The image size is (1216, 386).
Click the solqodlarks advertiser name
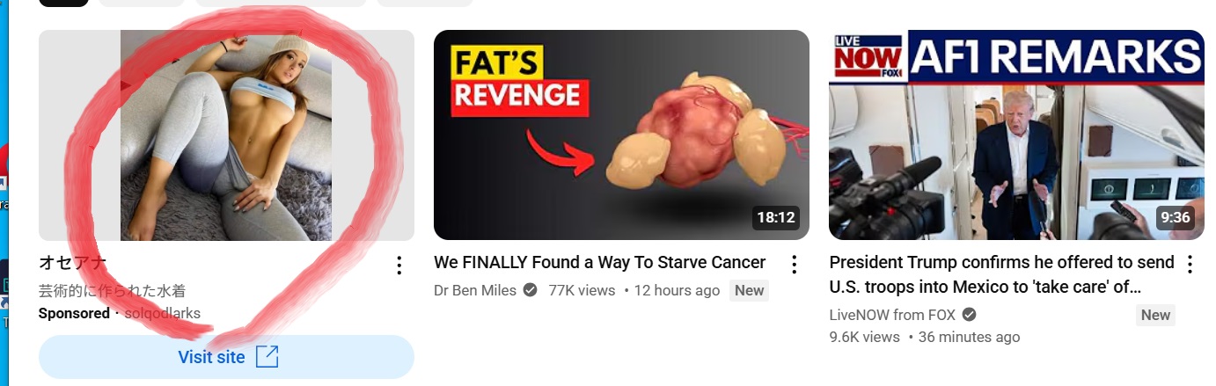(163, 313)
